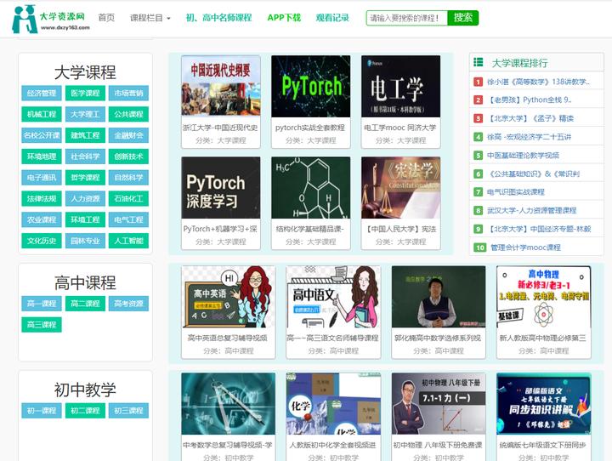The width and height of the screenshot is (612, 461).
Task: Select the 法律法规 category tag
Action: (x=42, y=198)
